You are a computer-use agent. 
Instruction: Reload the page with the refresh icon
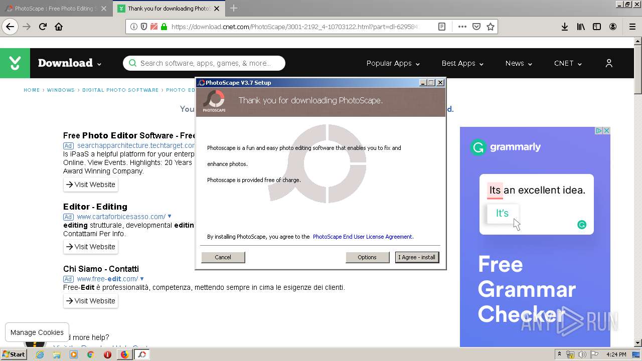pyautogui.click(x=43, y=27)
